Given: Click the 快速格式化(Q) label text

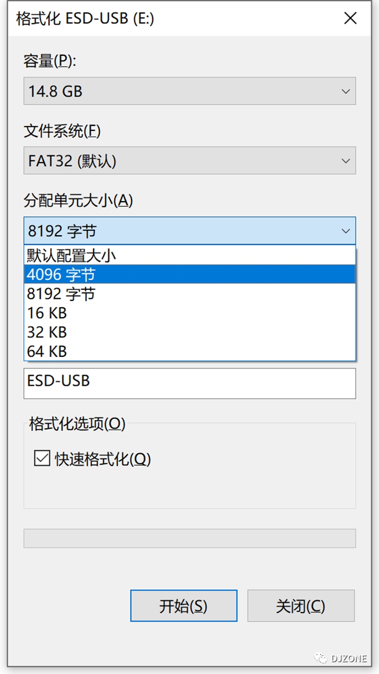Looking at the screenshot, I should coord(103,459).
